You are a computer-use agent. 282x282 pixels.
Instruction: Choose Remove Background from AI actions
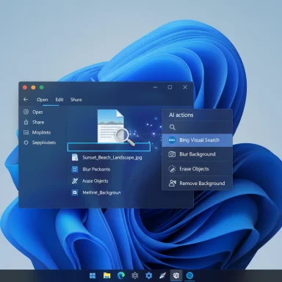point(197,184)
